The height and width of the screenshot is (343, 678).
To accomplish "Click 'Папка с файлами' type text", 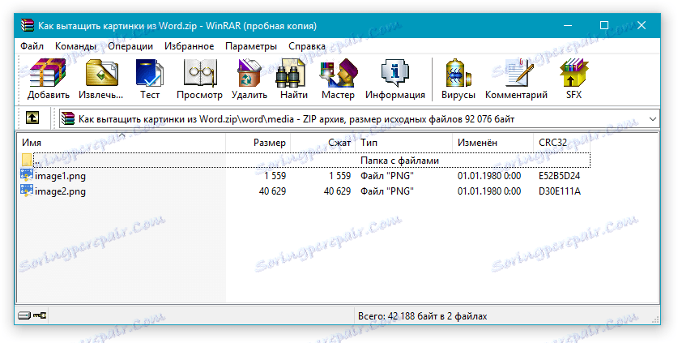I will (x=399, y=161).
